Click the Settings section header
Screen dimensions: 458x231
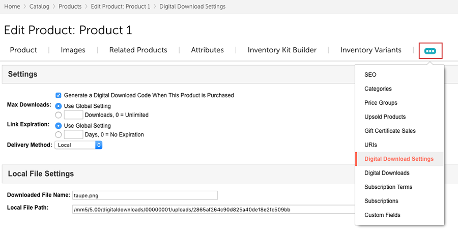(x=22, y=74)
